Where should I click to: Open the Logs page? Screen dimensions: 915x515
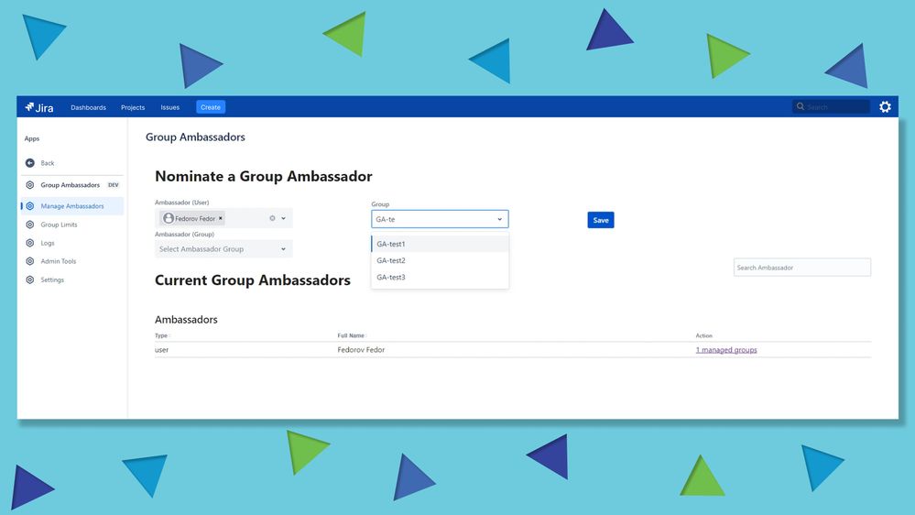pyautogui.click(x=48, y=243)
